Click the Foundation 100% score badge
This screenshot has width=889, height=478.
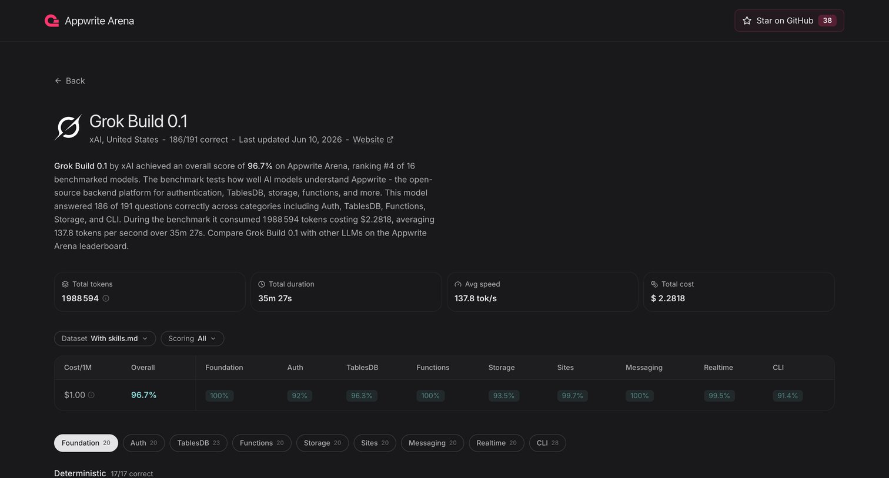click(219, 396)
